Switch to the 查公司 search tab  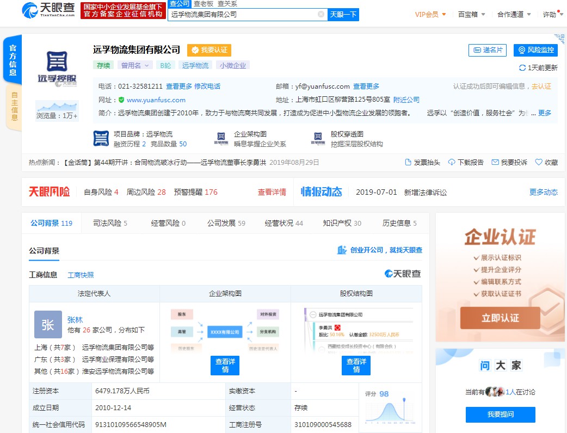pyautogui.click(x=180, y=4)
